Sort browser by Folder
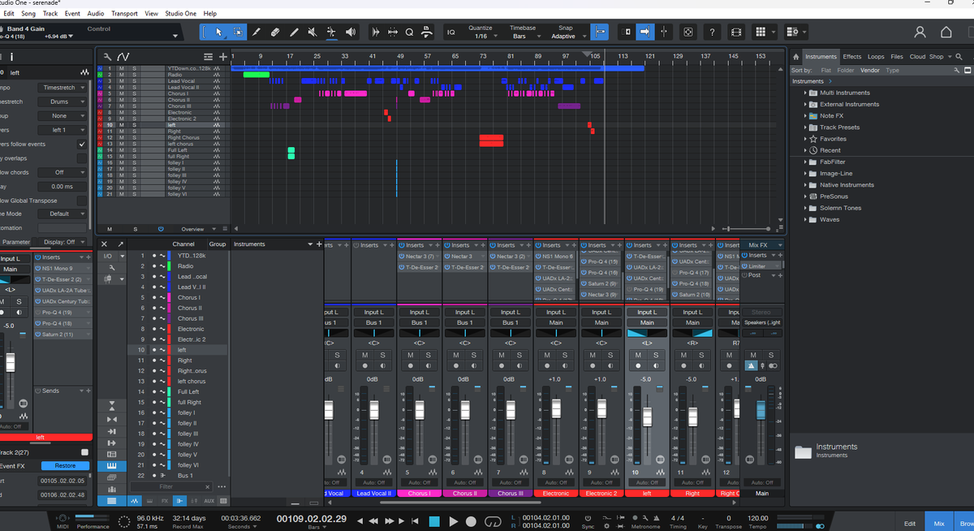Screen dimensions: 974x531 click(x=846, y=71)
